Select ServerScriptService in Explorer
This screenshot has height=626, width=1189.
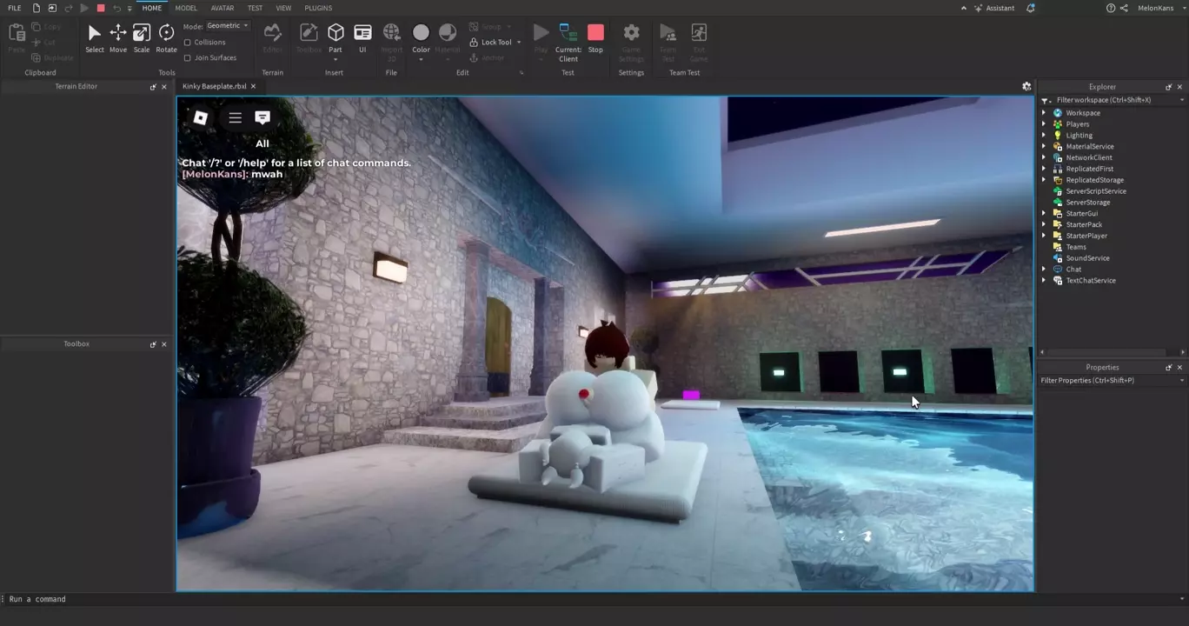1095,191
